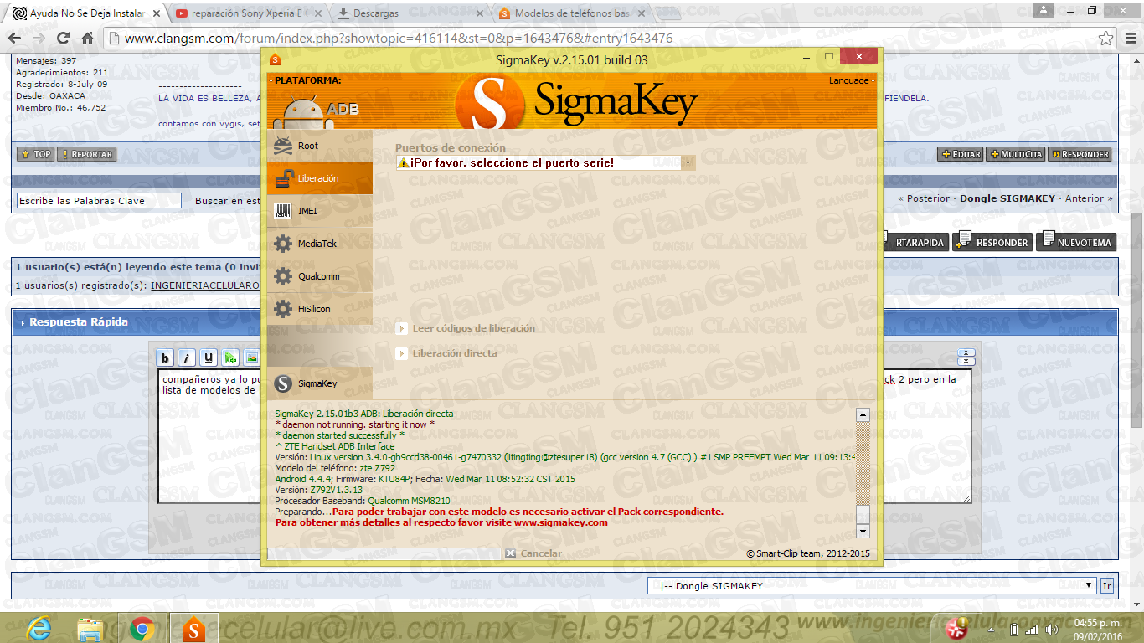The height and width of the screenshot is (643, 1144).
Task: Click the SigmaKey logo sidebar item
Action: pyautogui.click(x=319, y=383)
